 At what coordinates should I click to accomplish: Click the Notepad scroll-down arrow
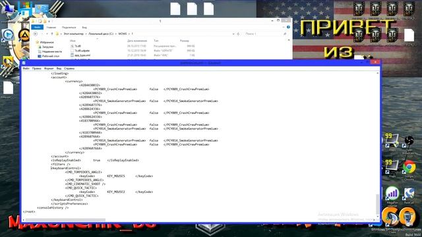[x=378, y=217]
